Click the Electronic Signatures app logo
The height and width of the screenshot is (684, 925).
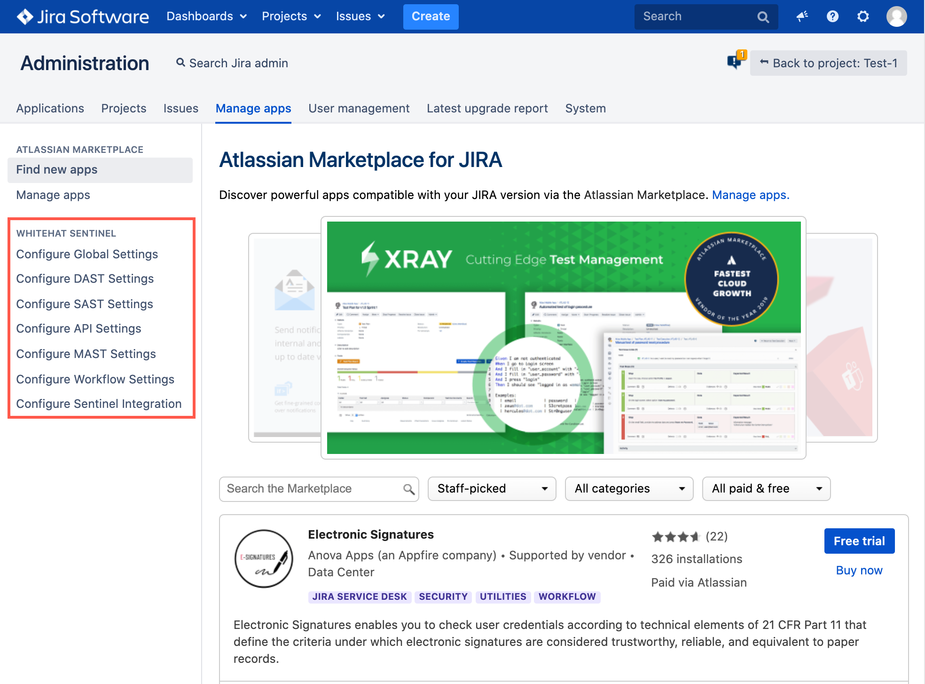[x=264, y=558]
